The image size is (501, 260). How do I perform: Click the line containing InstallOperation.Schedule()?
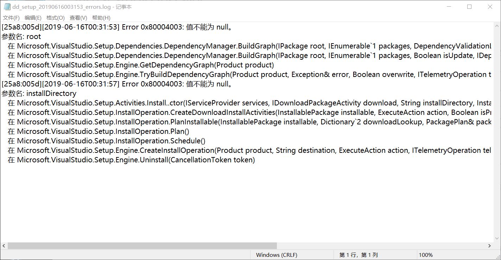click(107, 141)
